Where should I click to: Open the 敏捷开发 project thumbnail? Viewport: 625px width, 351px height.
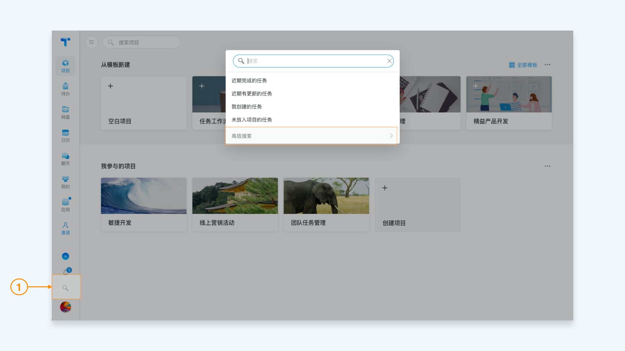click(144, 196)
